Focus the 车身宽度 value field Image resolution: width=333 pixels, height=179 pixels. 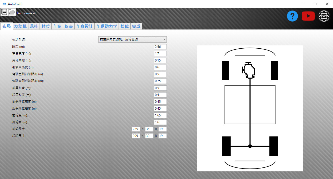tap(160, 54)
